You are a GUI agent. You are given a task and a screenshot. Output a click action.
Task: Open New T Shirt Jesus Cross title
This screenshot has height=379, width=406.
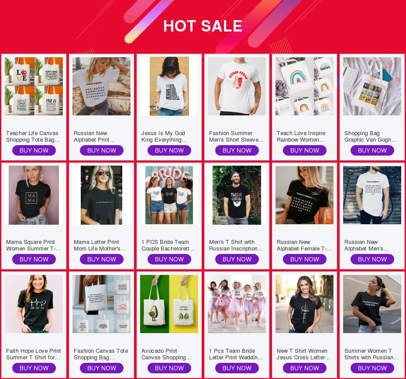[x=303, y=354]
